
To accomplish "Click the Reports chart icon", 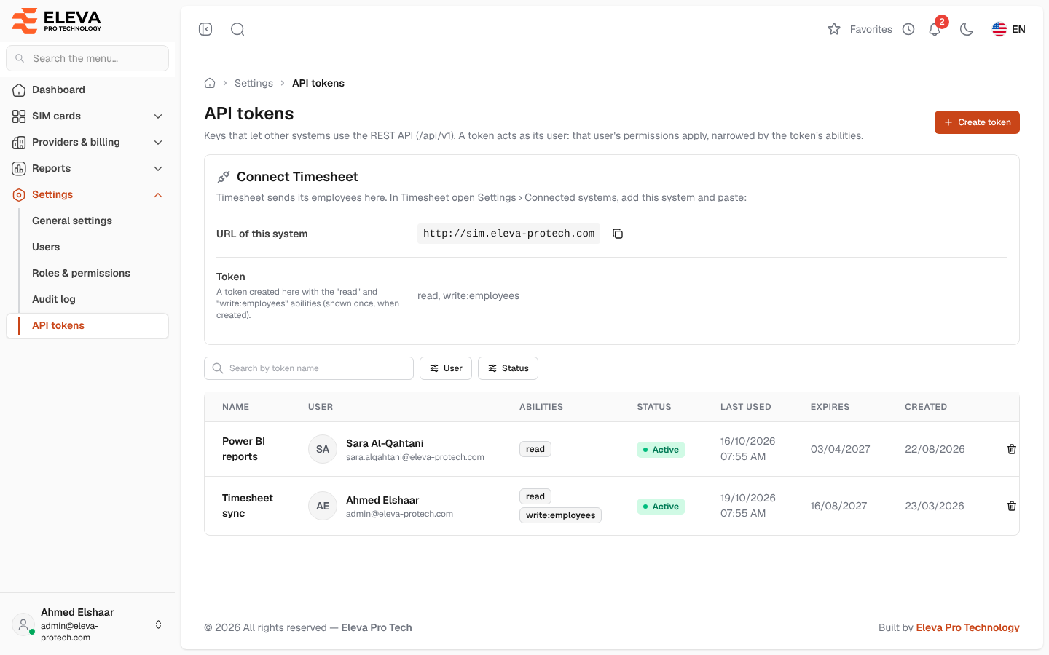I will tap(19, 169).
